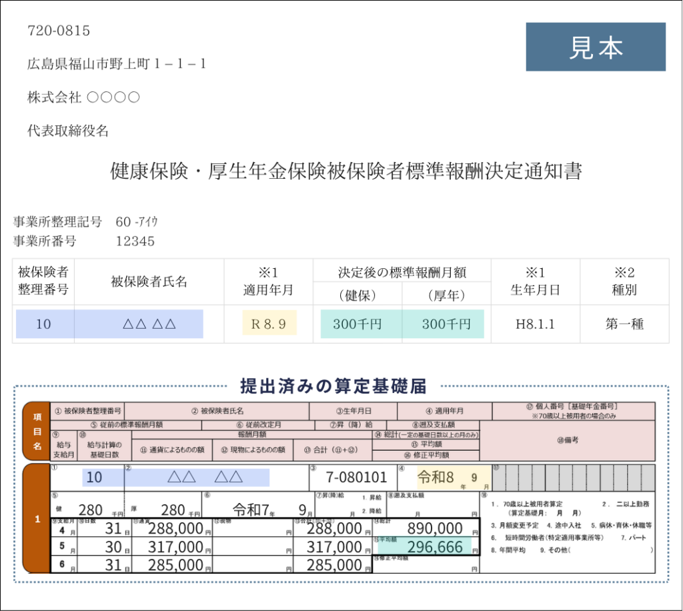This screenshot has width=683, height=611.
Task: Select the ⑬ 合計 (⑪+⑫) header
Action: pyautogui.click(x=333, y=450)
